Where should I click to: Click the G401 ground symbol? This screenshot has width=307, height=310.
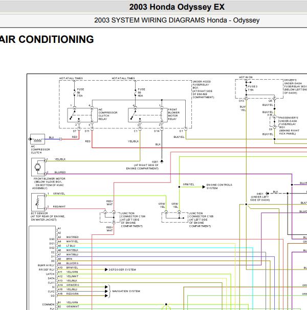pos(268,194)
